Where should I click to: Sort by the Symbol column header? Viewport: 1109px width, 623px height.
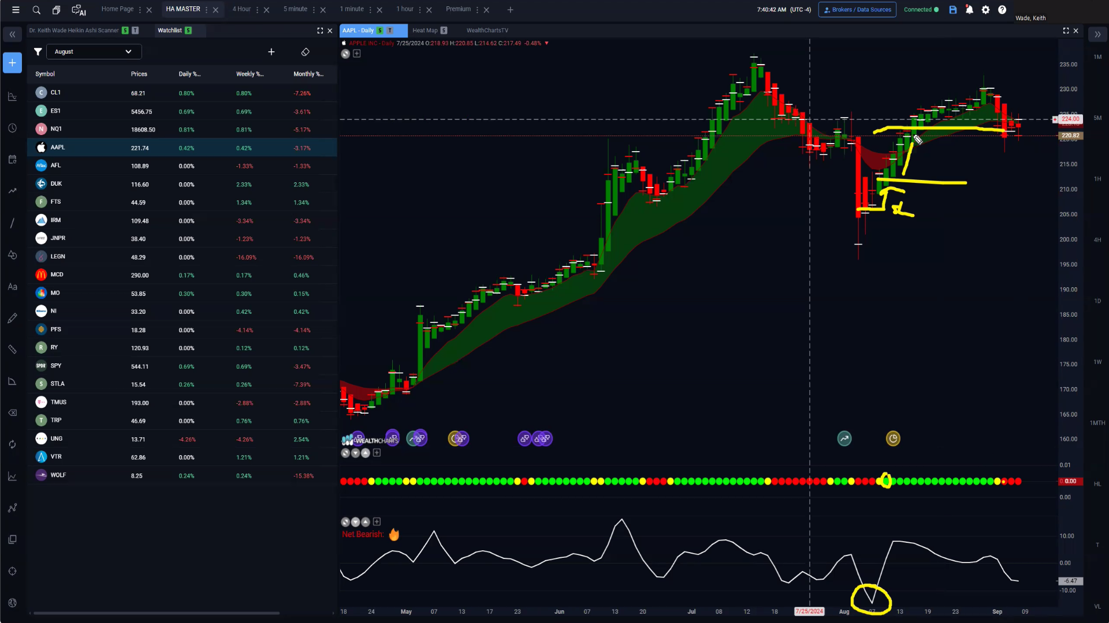pyautogui.click(x=45, y=74)
